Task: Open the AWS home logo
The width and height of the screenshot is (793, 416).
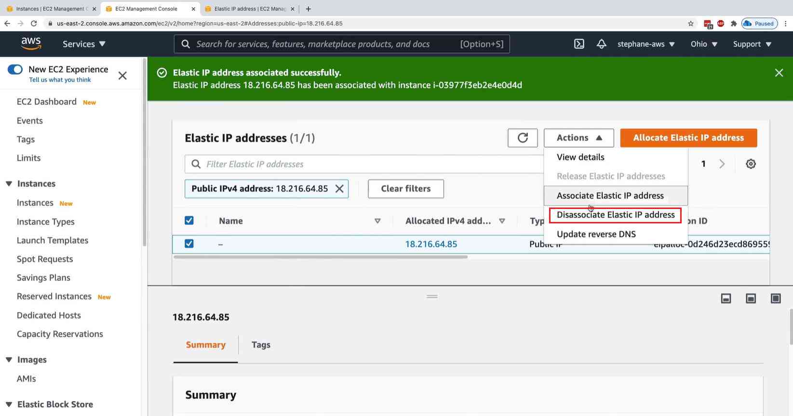Action: click(x=31, y=43)
